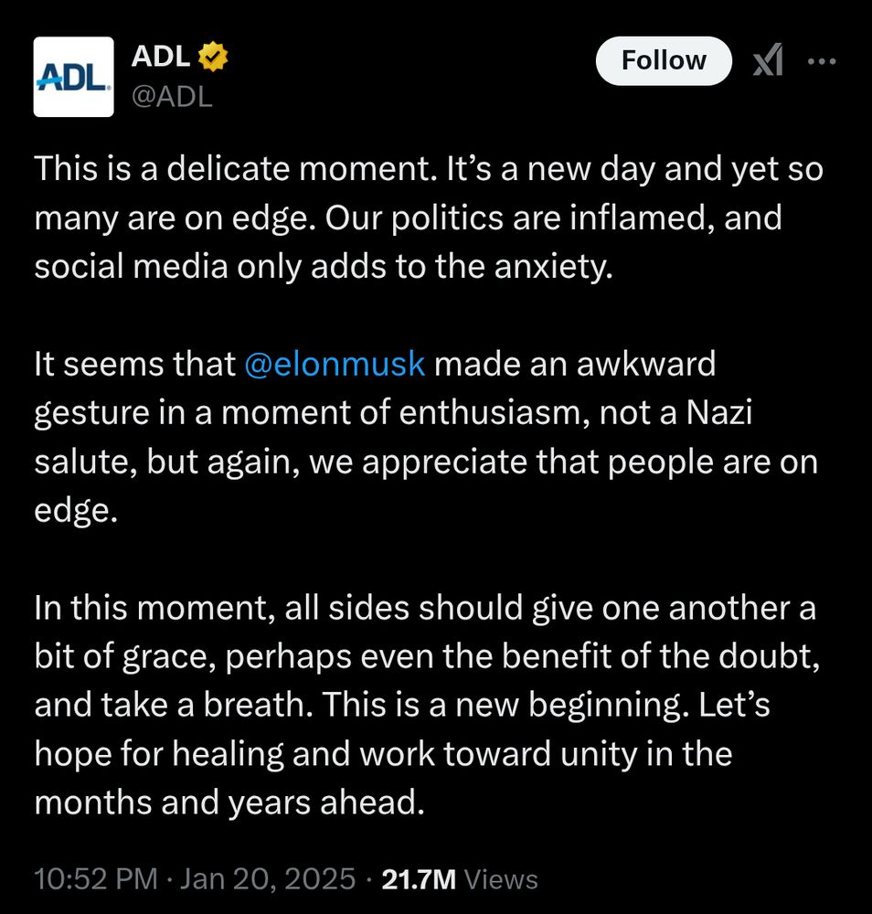Open the @ADL handle link
This screenshot has width=872, height=914.
pyautogui.click(x=172, y=97)
